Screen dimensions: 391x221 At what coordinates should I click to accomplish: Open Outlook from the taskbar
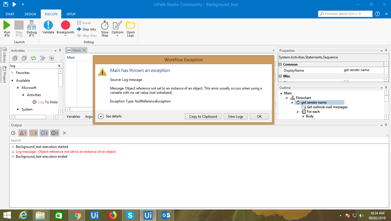pyautogui.click(x=166, y=215)
